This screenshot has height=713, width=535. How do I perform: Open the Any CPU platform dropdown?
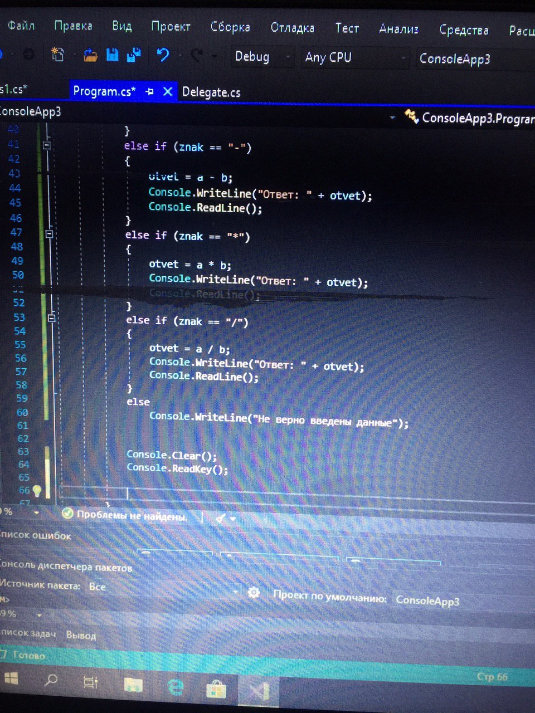(354, 57)
